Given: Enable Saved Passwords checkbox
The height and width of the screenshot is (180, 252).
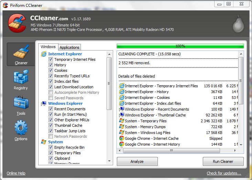Looking at the screenshot, I should (x=51, y=98).
